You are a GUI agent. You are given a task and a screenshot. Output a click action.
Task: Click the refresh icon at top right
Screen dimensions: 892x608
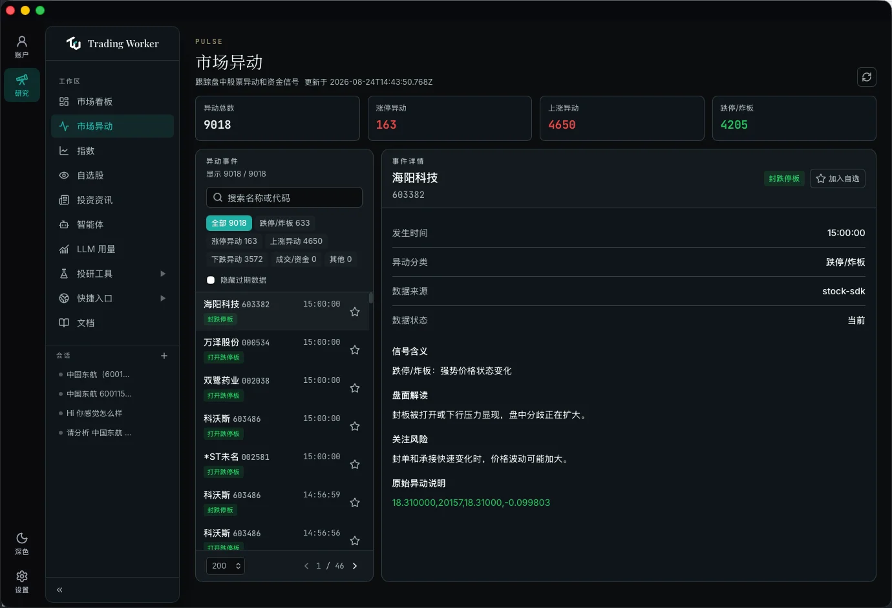coord(867,77)
